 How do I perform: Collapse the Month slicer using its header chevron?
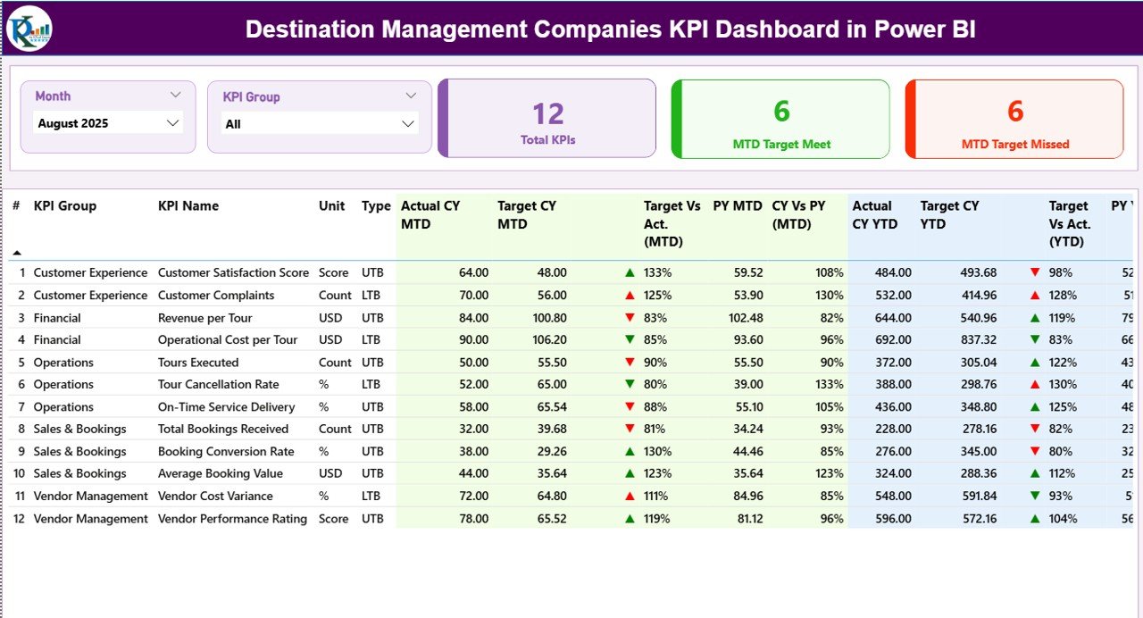(x=176, y=94)
